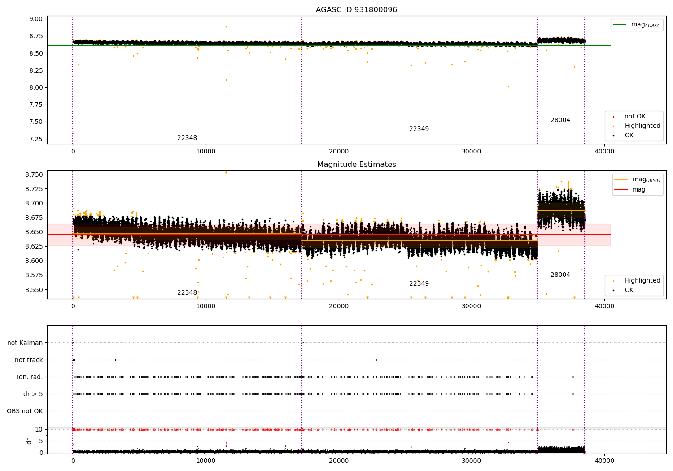
Task: Click the 7.50 y-axis tick label
Action: coord(36,122)
